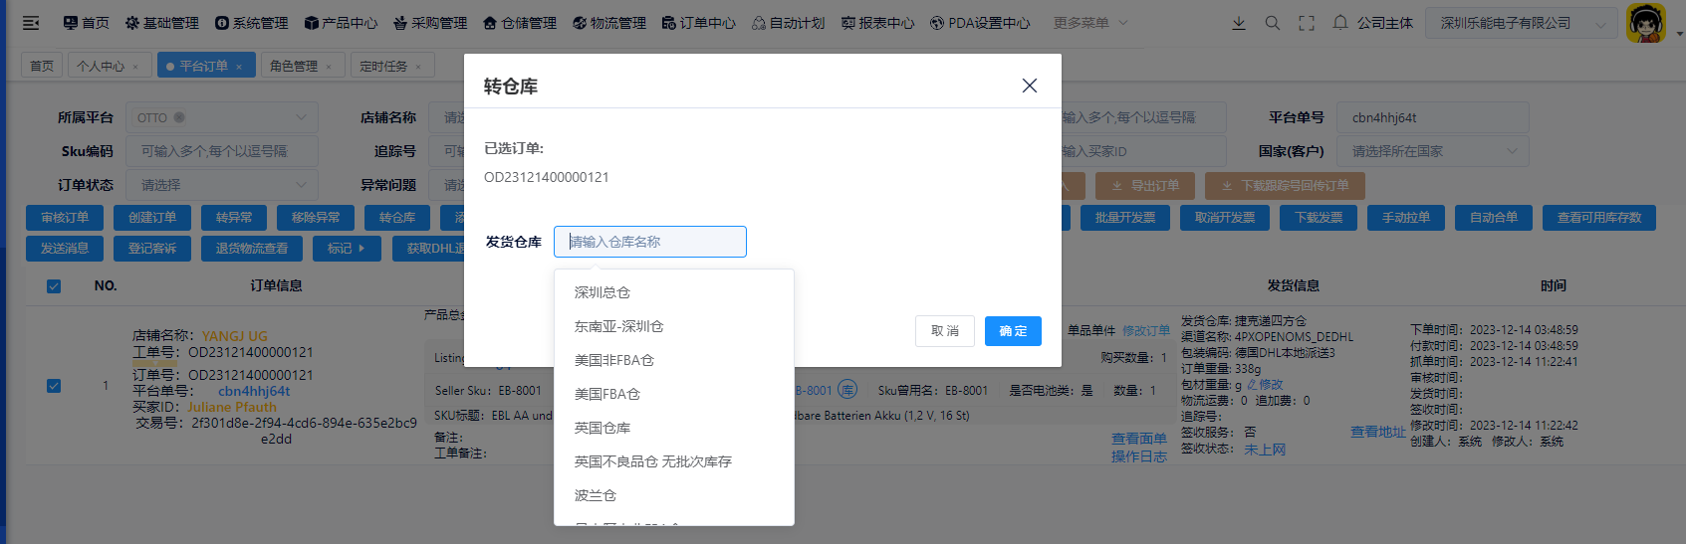This screenshot has width=1686, height=544.
Task: Clear OTTO platform selection icon
Action: point(179,117)
